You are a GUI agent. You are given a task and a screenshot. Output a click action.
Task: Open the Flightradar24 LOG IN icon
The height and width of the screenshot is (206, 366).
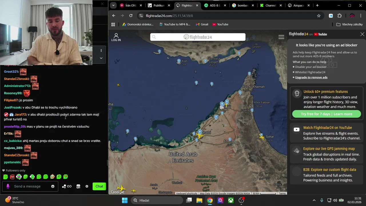point(116,37)
